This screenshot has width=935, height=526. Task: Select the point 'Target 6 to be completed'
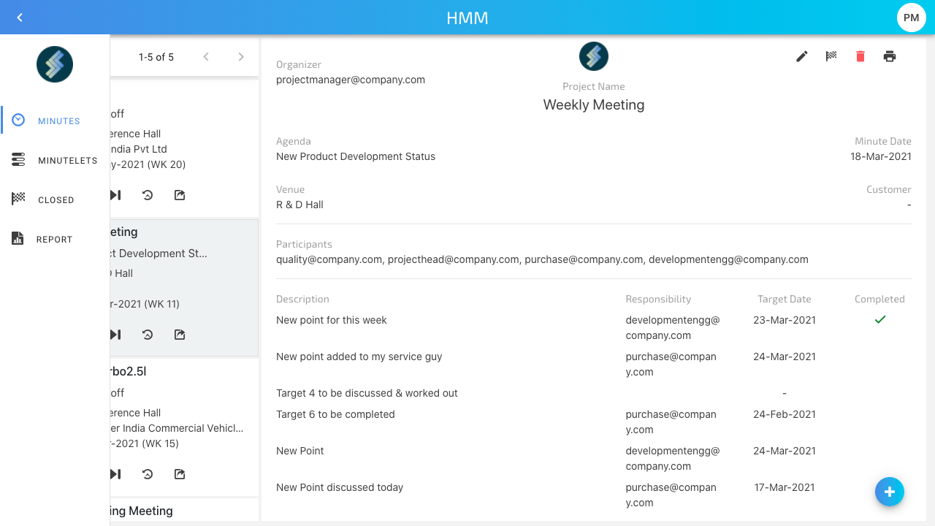(x=335, y=414)
